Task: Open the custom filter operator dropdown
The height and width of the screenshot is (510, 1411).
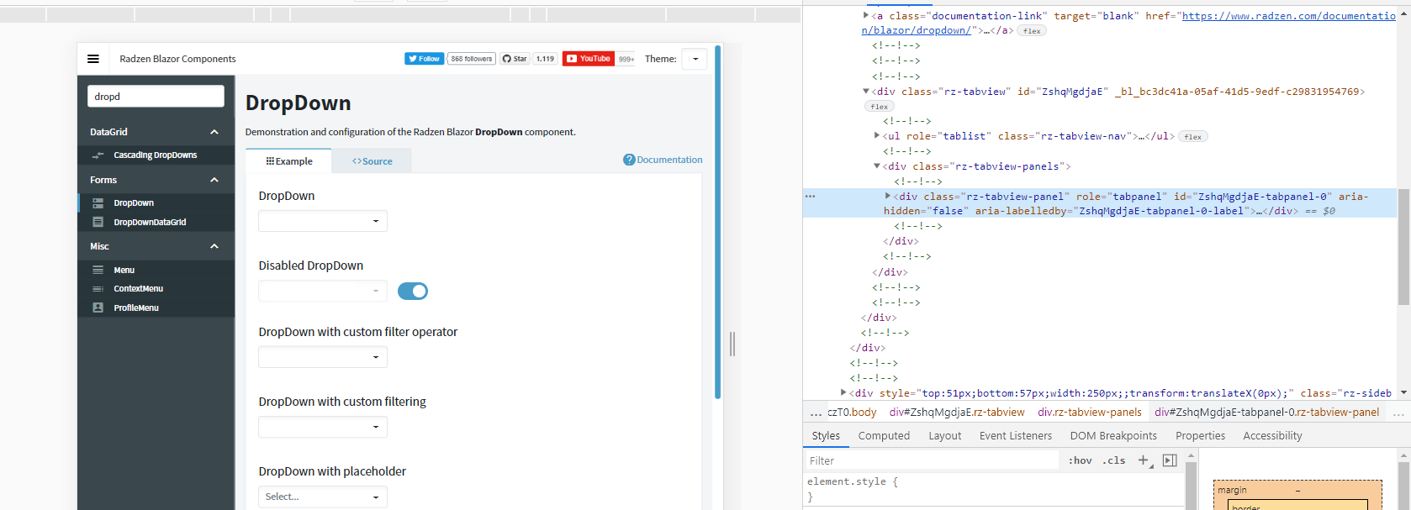Action: tap(323, 357)
